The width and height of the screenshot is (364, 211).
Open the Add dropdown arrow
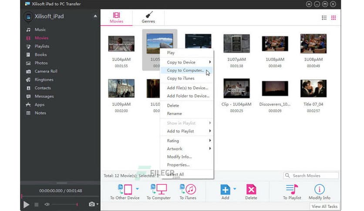click(235, 189)
